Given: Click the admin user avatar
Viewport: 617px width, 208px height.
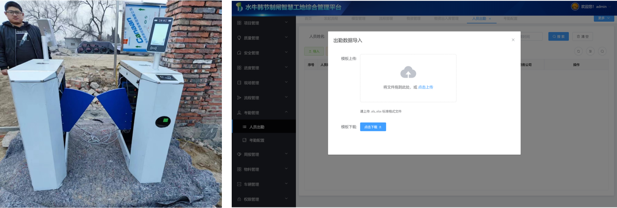Looking at the screenshot, I should [575, 6].
